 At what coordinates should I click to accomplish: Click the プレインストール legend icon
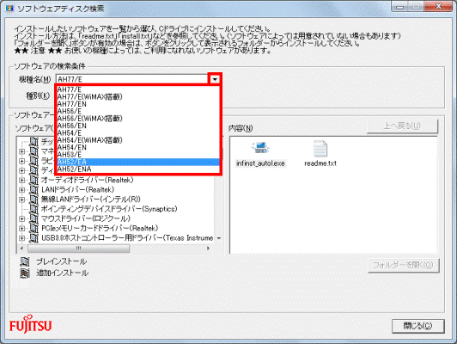[x=25, y=261]
